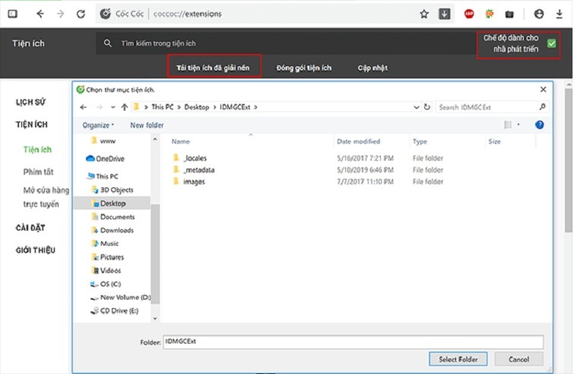This screenshot has height=374, width=574.
Task: Select Downloads in the navigation tree
Action: pos(116,230)
